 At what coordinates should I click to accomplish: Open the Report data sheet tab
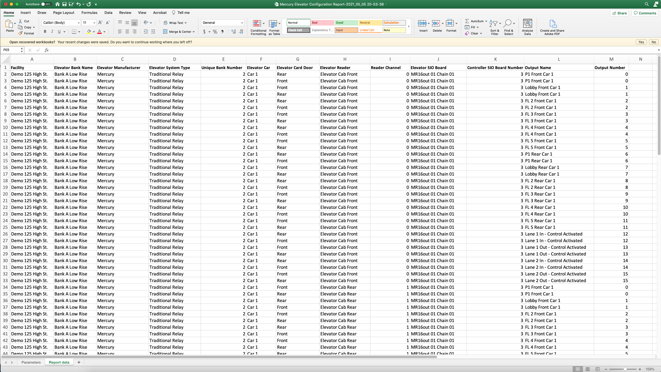(x=59, y=362)
